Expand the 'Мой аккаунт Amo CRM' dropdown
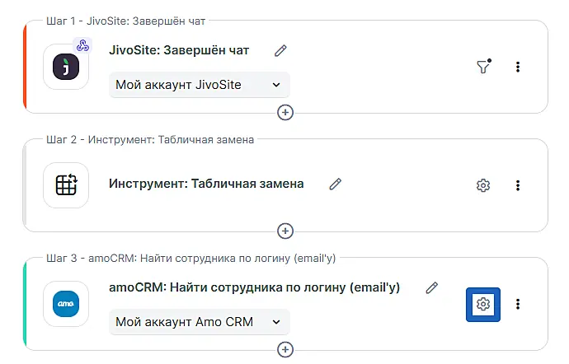Image resolution: width=569 pixels, height=364 pixels. (x=199, y=321)
